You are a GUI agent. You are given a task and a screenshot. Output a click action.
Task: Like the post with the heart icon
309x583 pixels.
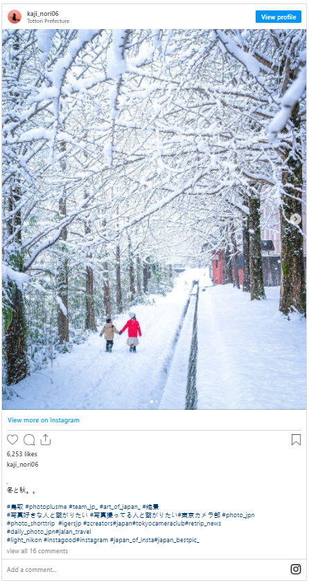pyautogui.click(x=12, y=440)
